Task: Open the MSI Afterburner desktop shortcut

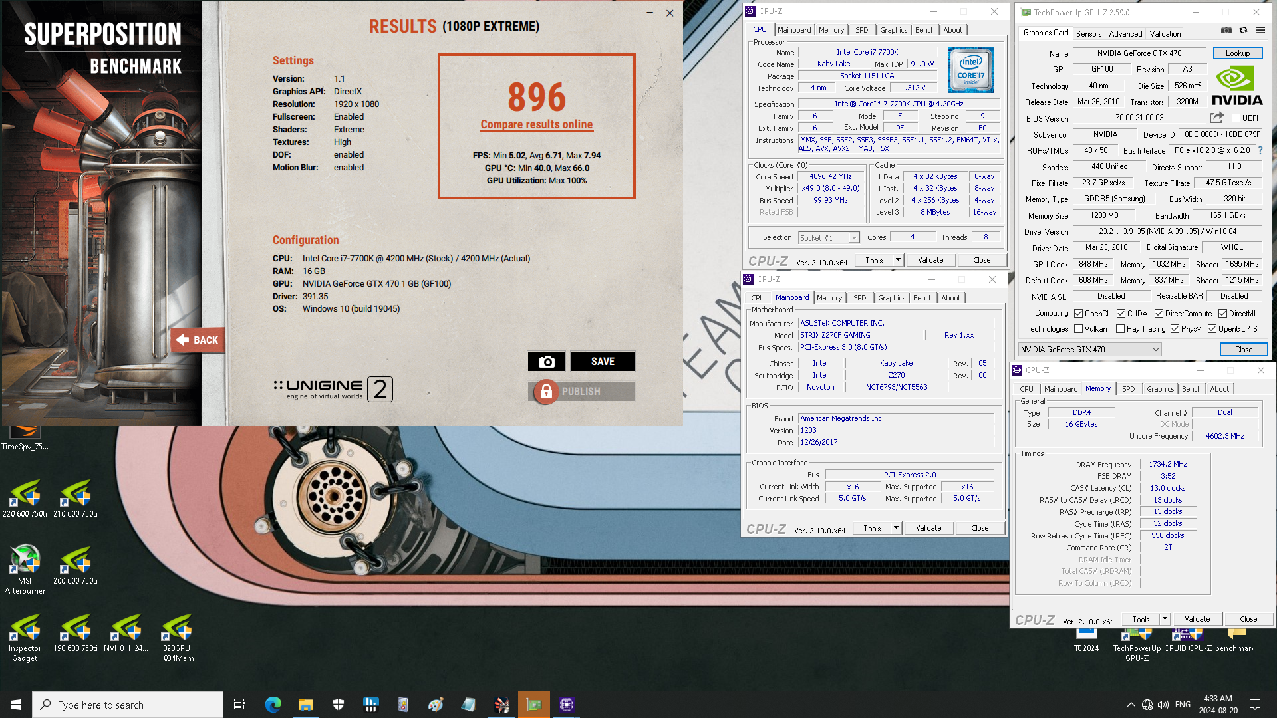Action: pos(25,568)
